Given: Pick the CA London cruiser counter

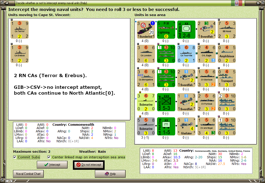Looking at the screenshot, I should click(x=146, y=54).
